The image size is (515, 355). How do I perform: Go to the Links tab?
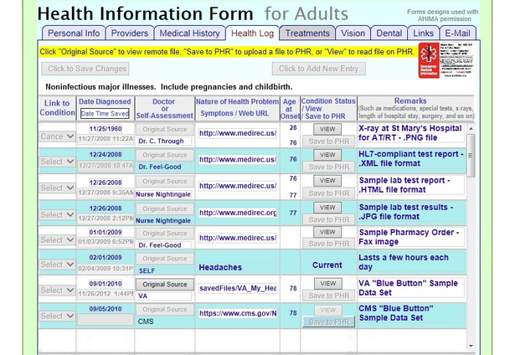coord(423,33)
